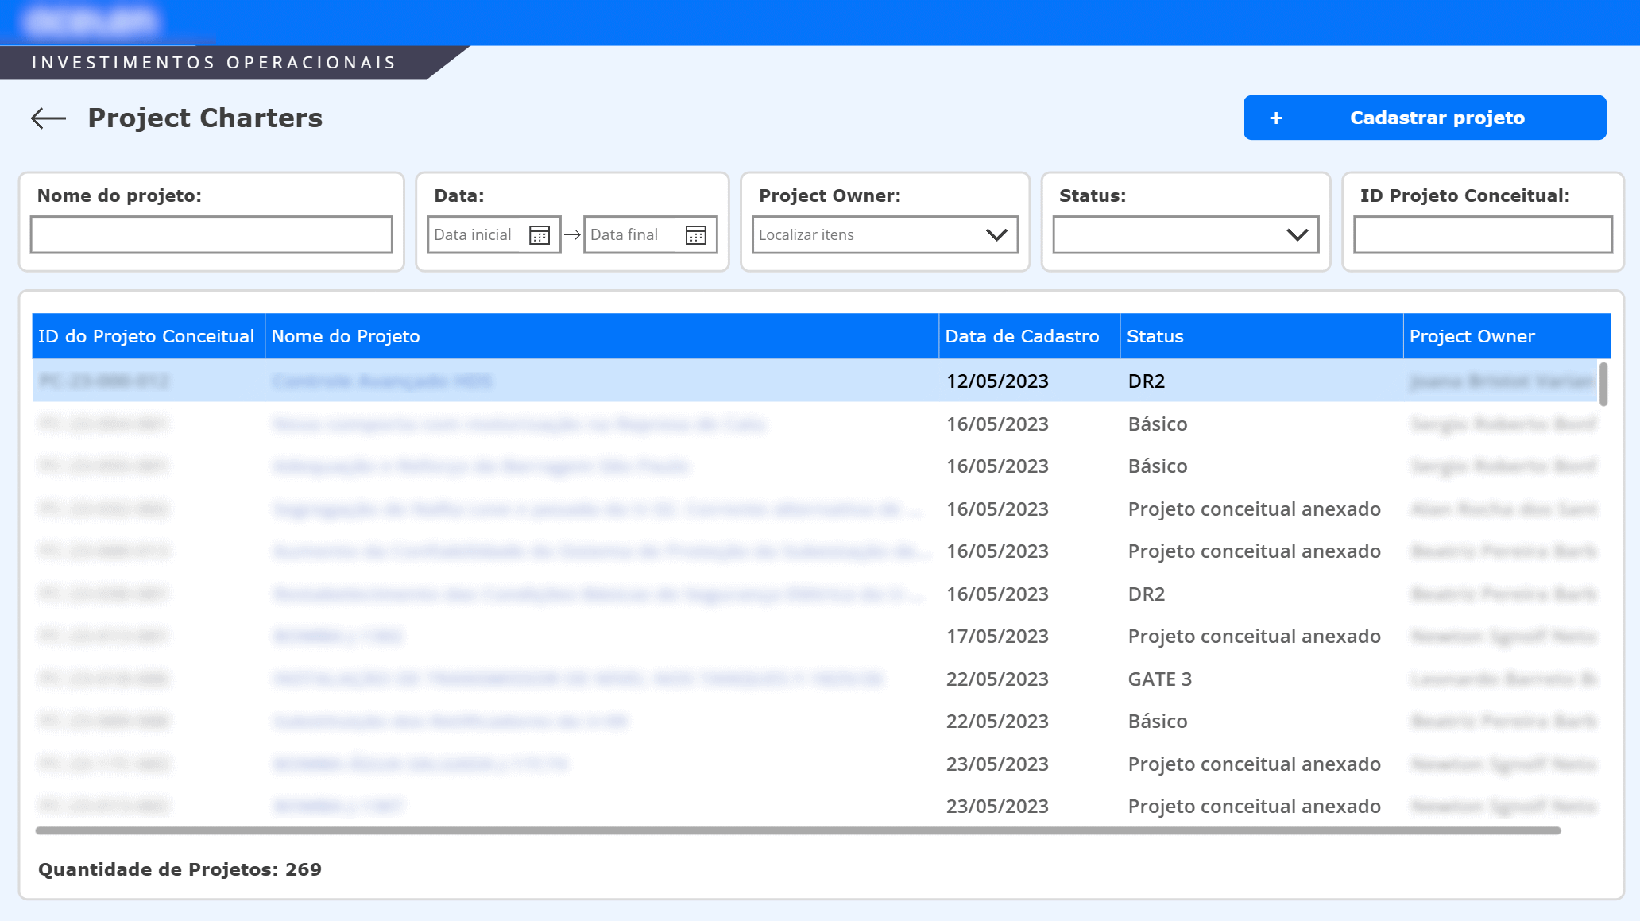Sort by the Nome do Projeto column header
Screen dimensions: 1640x921
(346, 335)
